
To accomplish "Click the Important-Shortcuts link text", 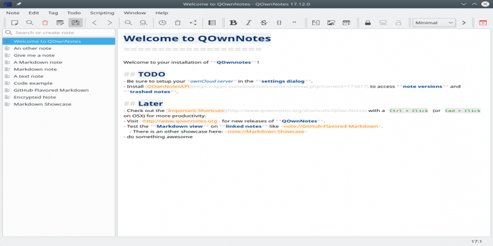I will [196, 111].
